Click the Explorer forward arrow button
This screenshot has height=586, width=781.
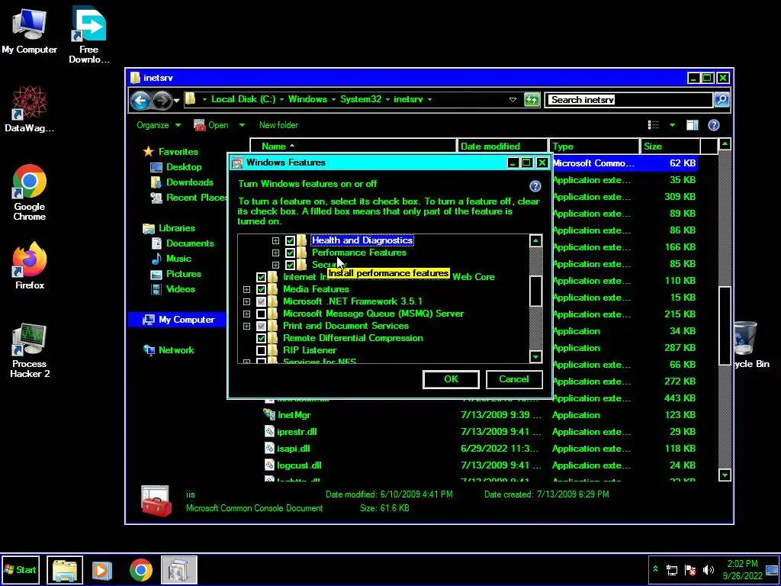pos(162,101)
